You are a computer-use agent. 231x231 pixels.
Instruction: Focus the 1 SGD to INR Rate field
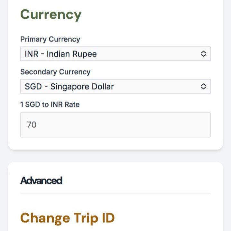pos(115,125)
